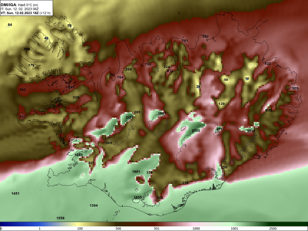This screenshot has height=231, width=308.
Task: Click the map value 1685
Action: pos(79,155)
